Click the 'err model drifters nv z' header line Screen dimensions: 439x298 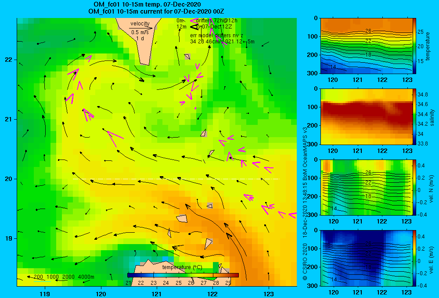tap(216, 35)
